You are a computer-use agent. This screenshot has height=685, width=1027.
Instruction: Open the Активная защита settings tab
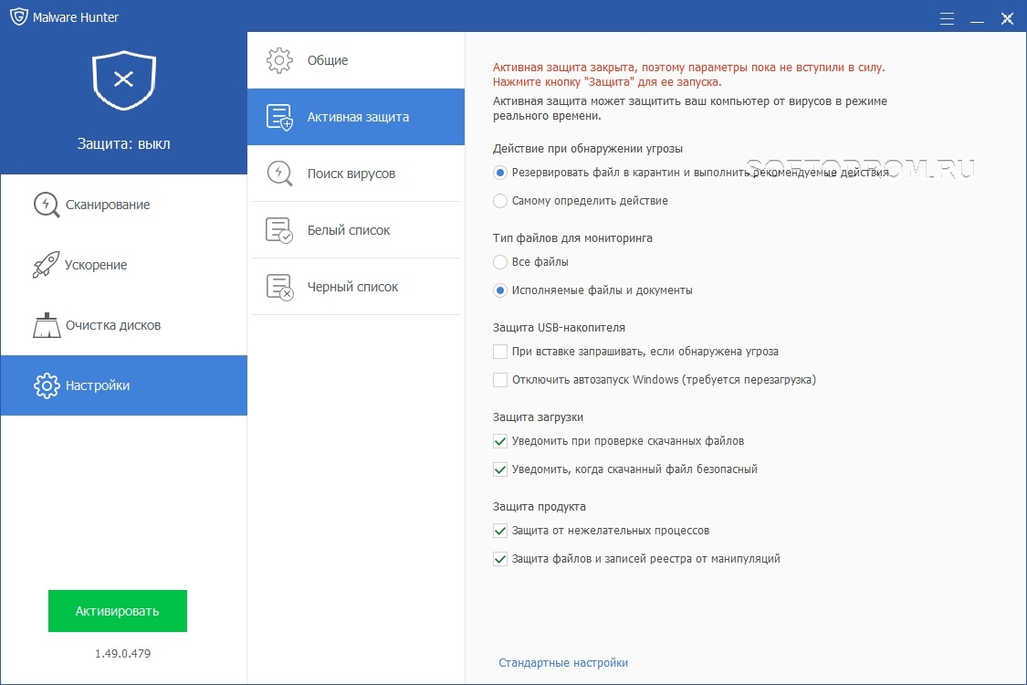pyautogui.click(x=356, y=117)
